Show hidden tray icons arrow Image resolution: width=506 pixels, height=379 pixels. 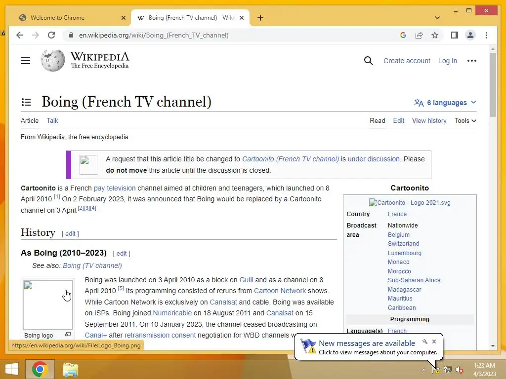click(423, 370)
